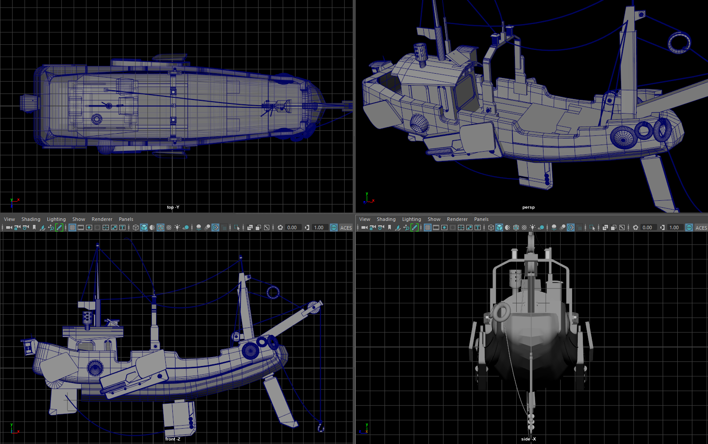Screen dimensions: 708x444
Task: Click Use All Lights in front panel
Action: (177, 227)
